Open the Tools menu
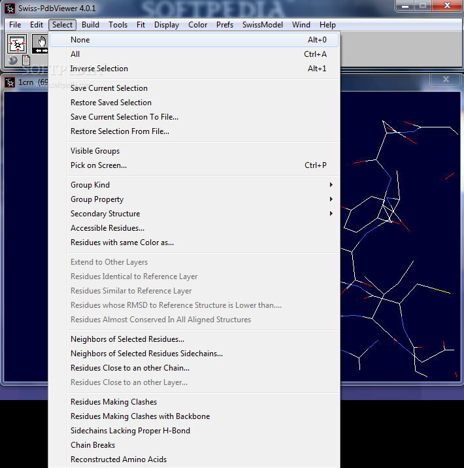The height and width of the screenshot is (468, 464). [x=118, y=25]
